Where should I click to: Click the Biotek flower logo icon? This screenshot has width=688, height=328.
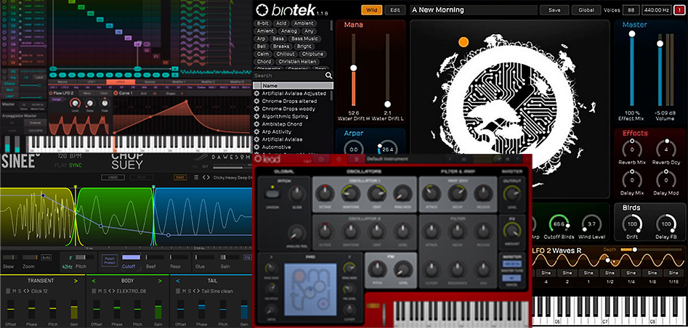click(x=262, y=9)
